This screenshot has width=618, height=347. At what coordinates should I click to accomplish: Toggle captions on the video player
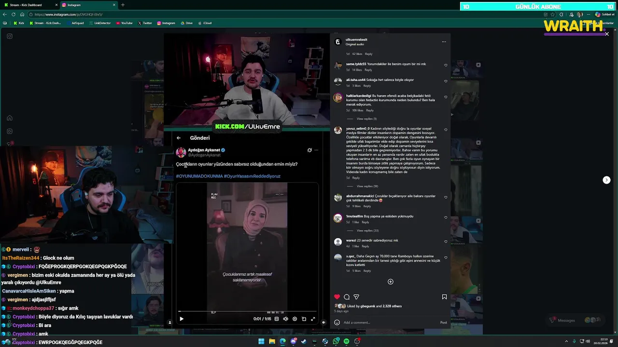pos(277,319)
